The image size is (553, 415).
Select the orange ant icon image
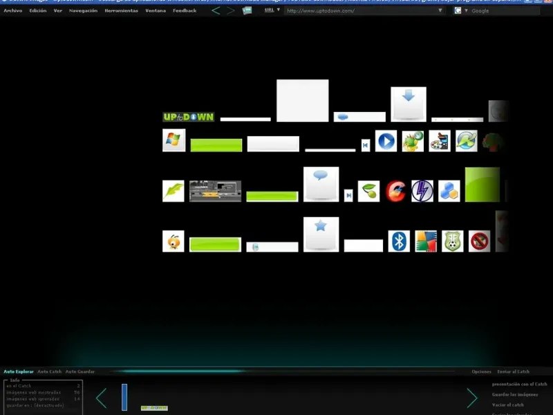click(x=174, y=241)
